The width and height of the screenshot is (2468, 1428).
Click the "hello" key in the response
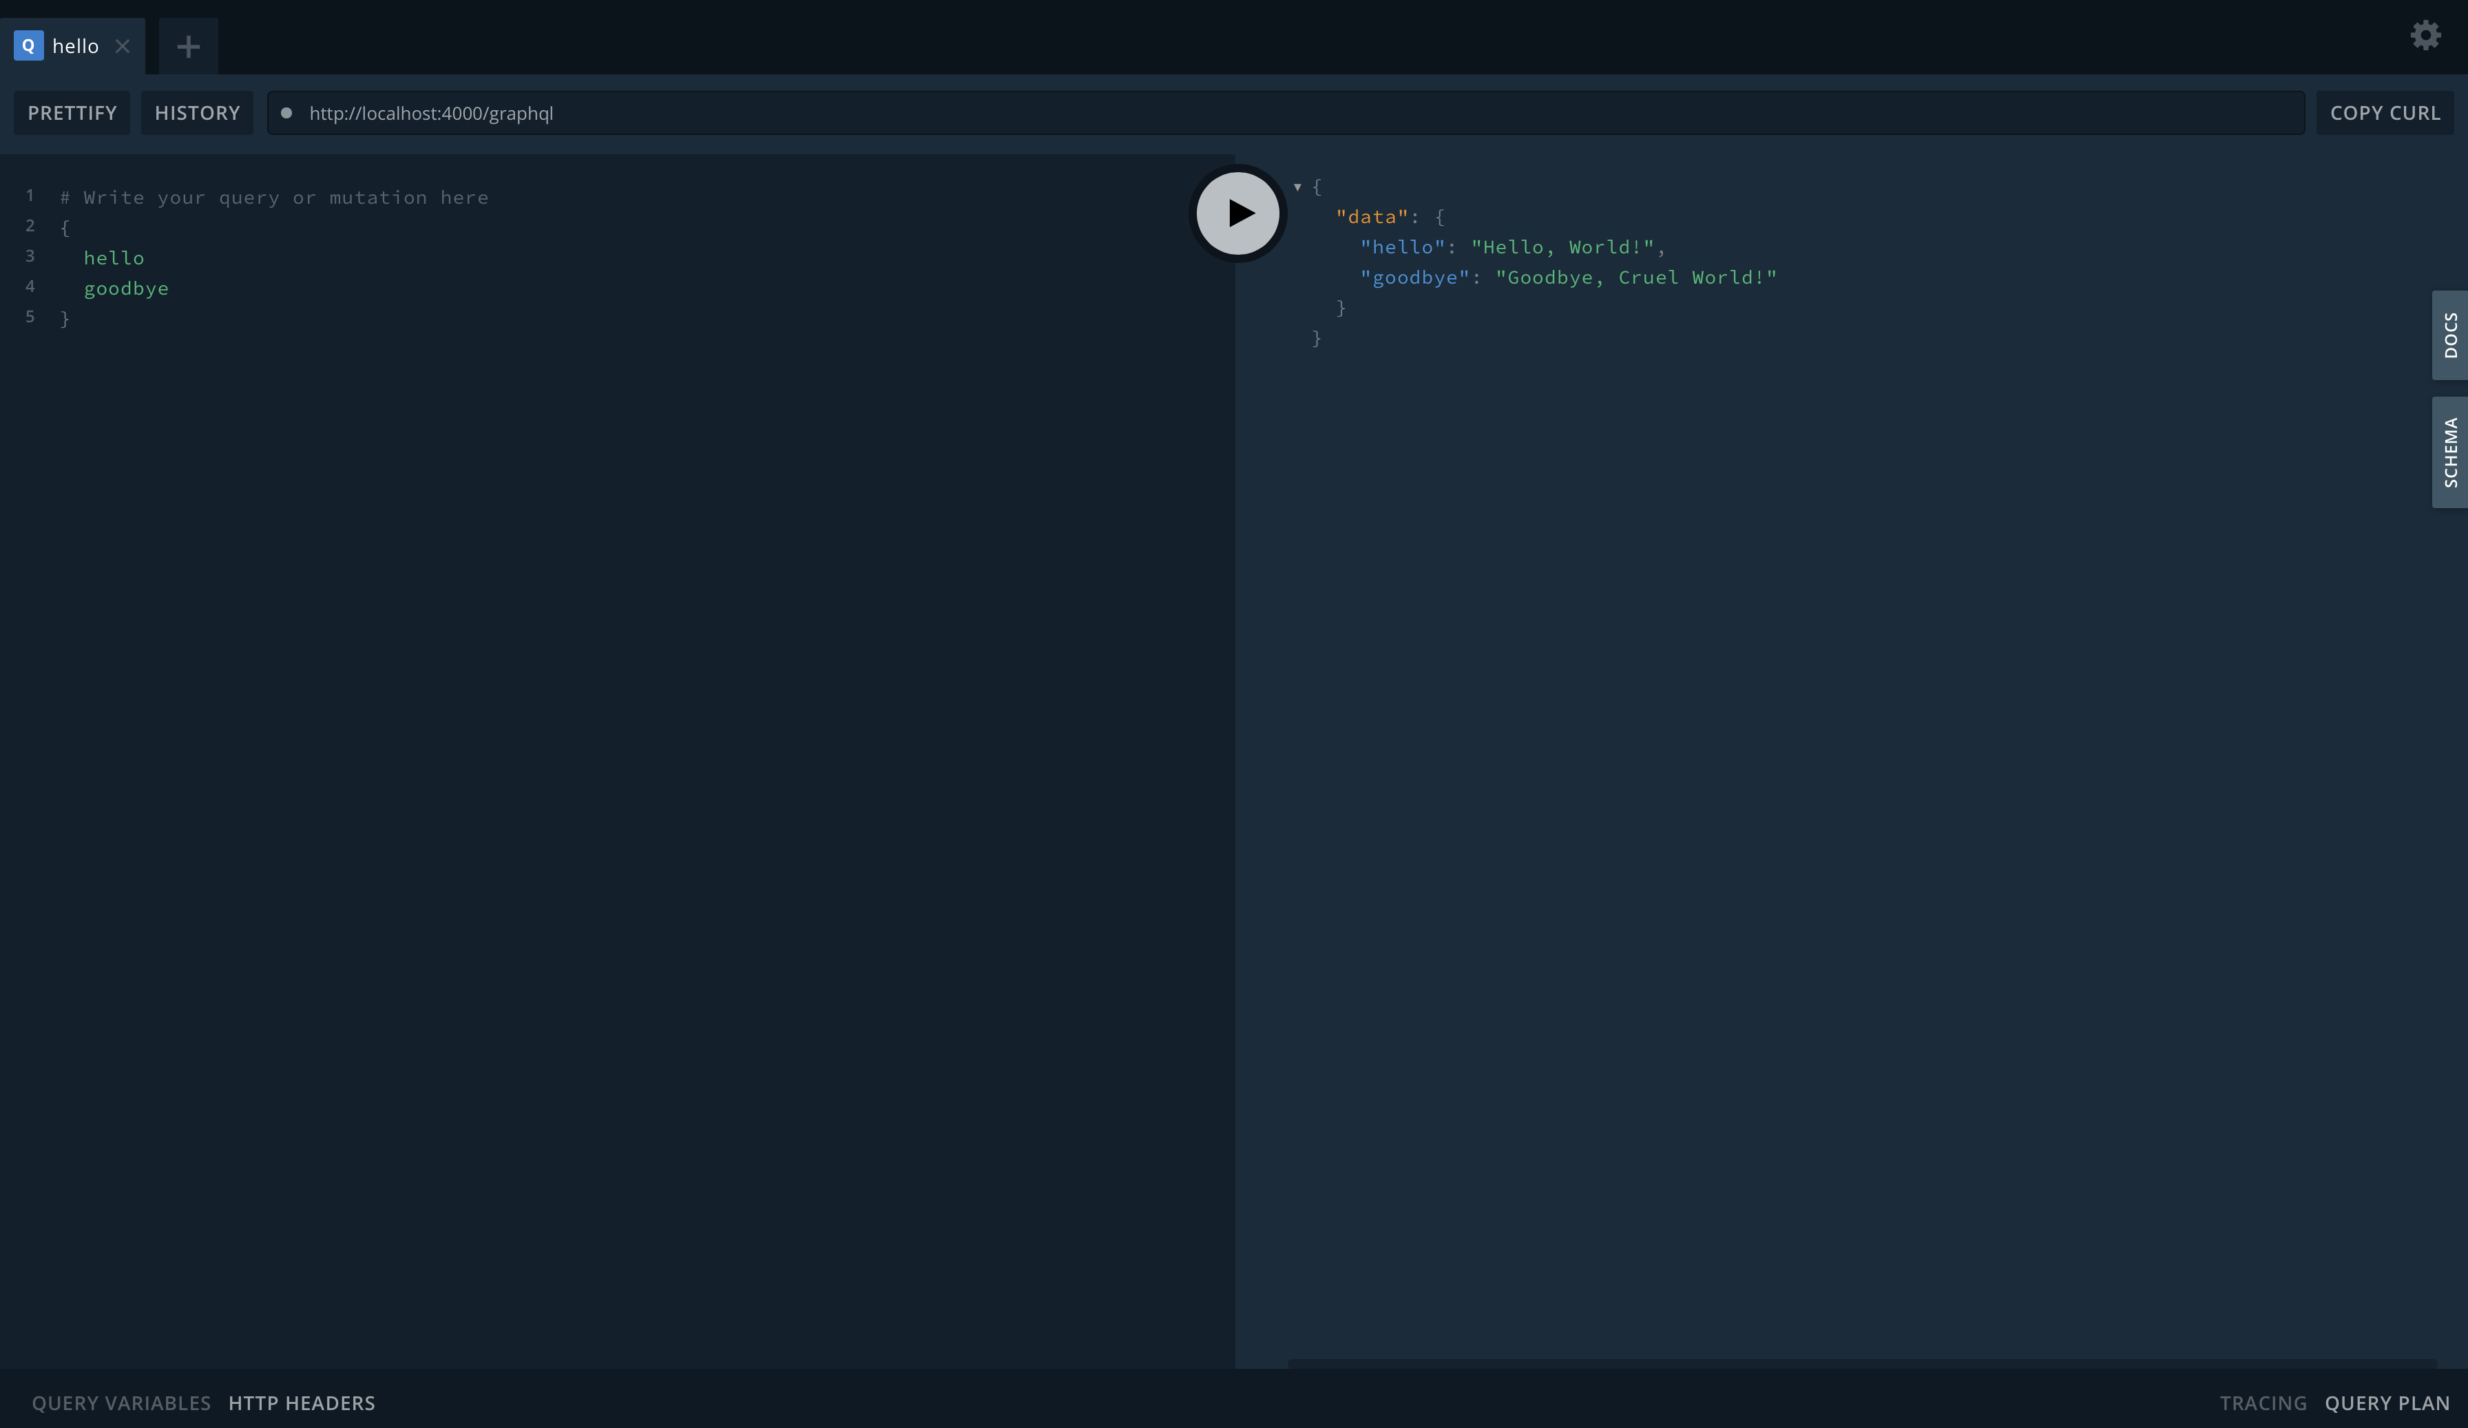(x=1403, y=246)
